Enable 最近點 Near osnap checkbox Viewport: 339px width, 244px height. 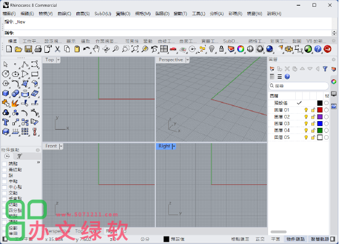point(4,170)
